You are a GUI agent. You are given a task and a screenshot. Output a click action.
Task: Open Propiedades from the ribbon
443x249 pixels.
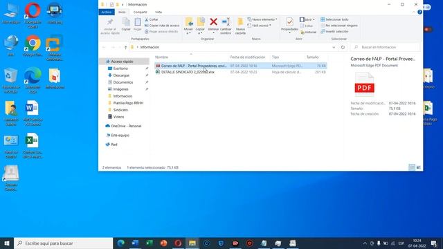289,25
